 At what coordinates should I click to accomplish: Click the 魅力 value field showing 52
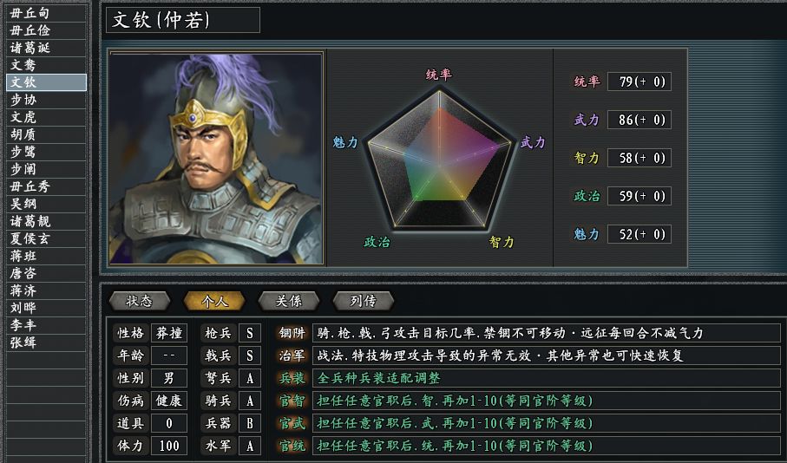(x=639, y=234)
